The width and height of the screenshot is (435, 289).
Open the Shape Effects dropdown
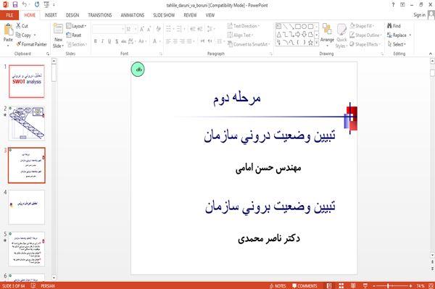tap(365, 44)
